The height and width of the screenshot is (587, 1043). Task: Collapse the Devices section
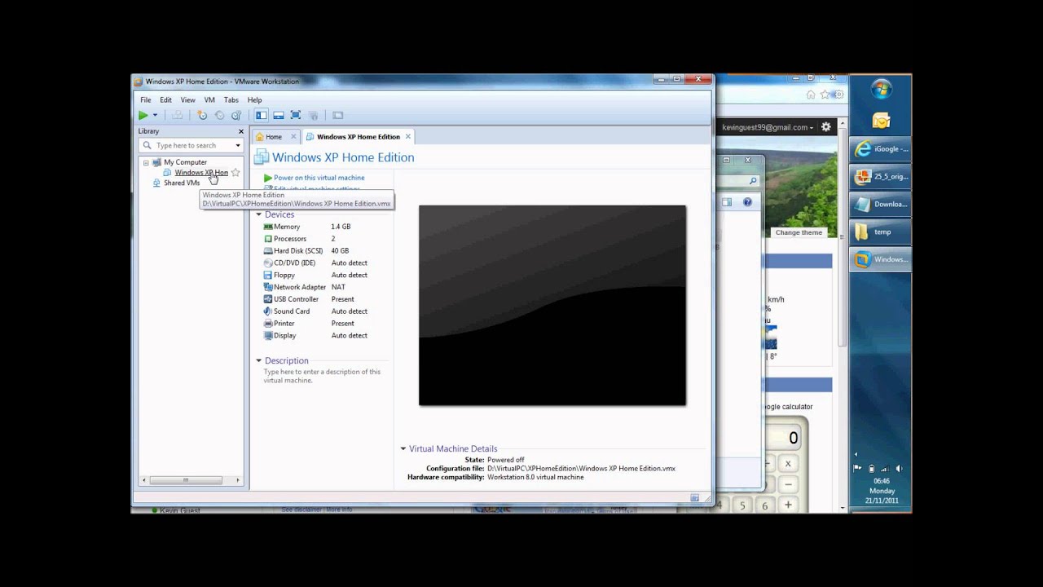259,214
